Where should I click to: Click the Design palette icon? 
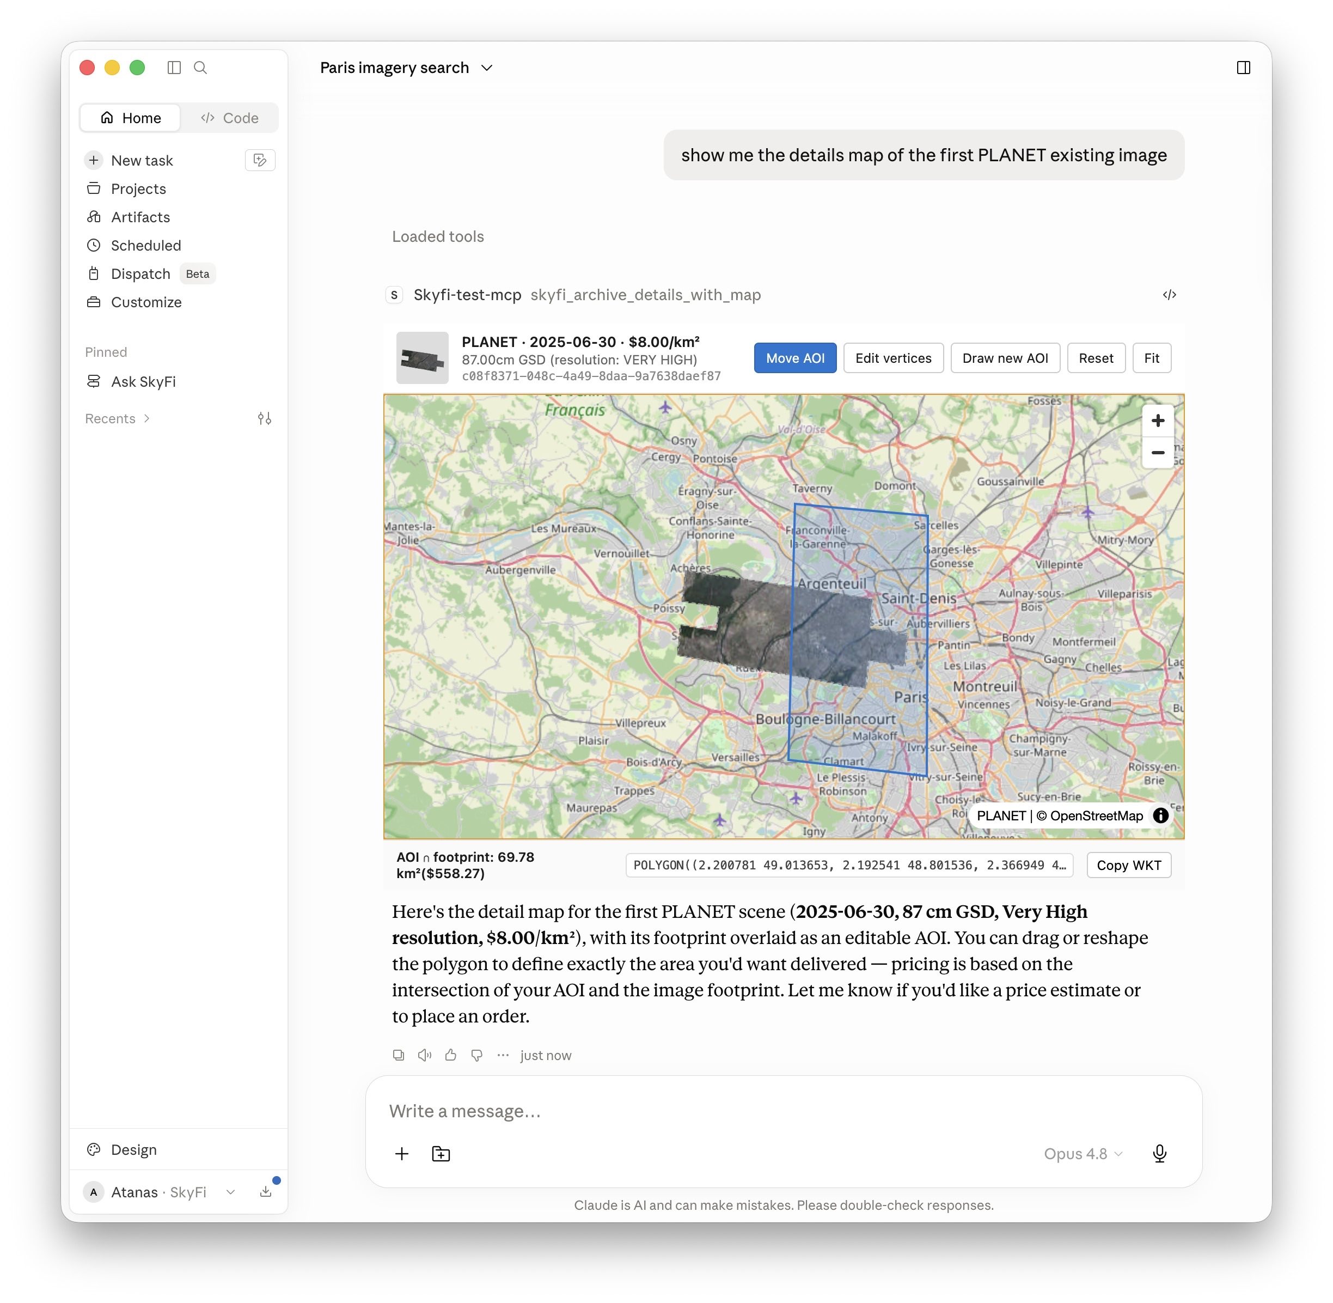(x=94, y=1149)
